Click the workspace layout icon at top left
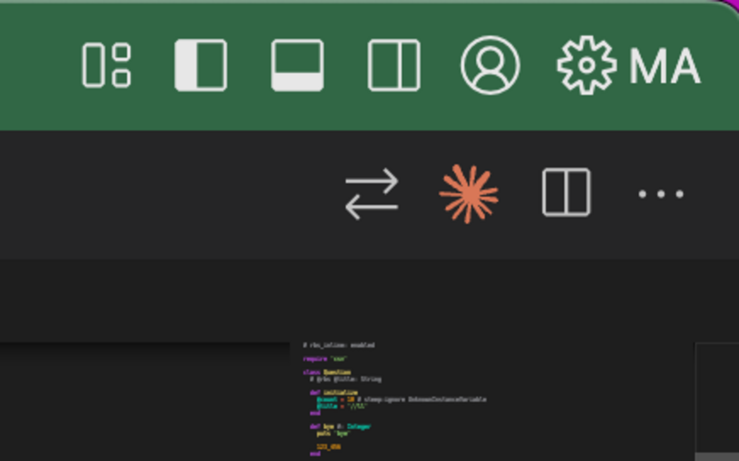Screen dimensions: 739x461 coord(106,64)
